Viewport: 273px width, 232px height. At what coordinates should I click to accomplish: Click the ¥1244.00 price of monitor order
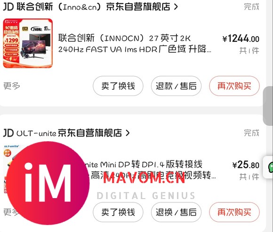[241, 39]
